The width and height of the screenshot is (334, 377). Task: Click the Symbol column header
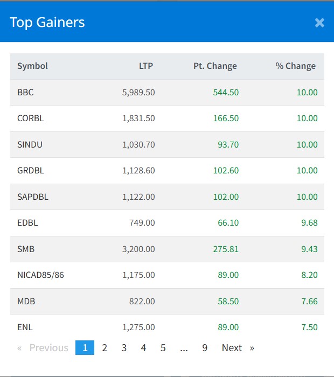pos(32,66)
